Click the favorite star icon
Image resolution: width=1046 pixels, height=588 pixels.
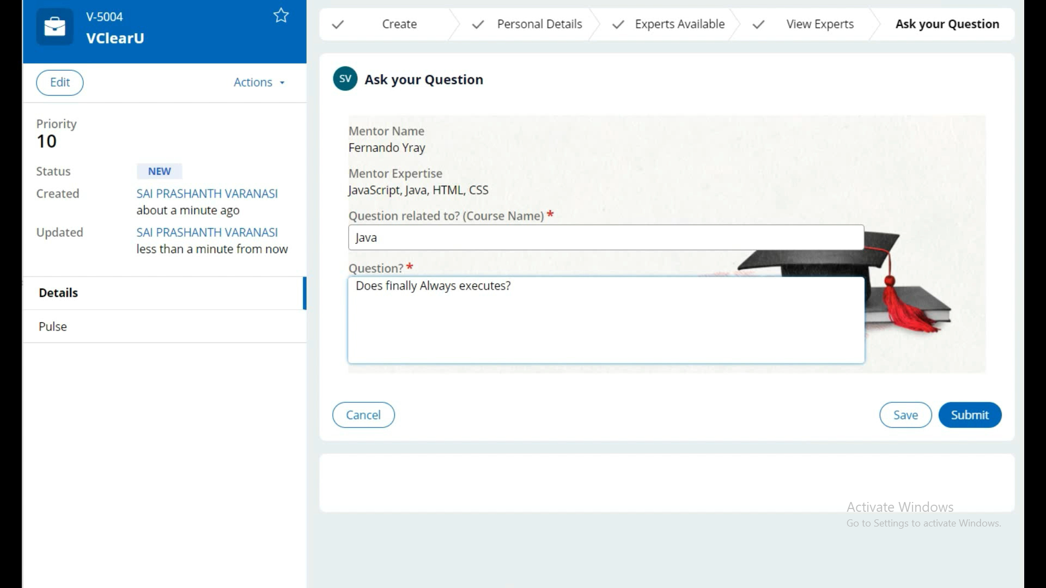(281, 15)
